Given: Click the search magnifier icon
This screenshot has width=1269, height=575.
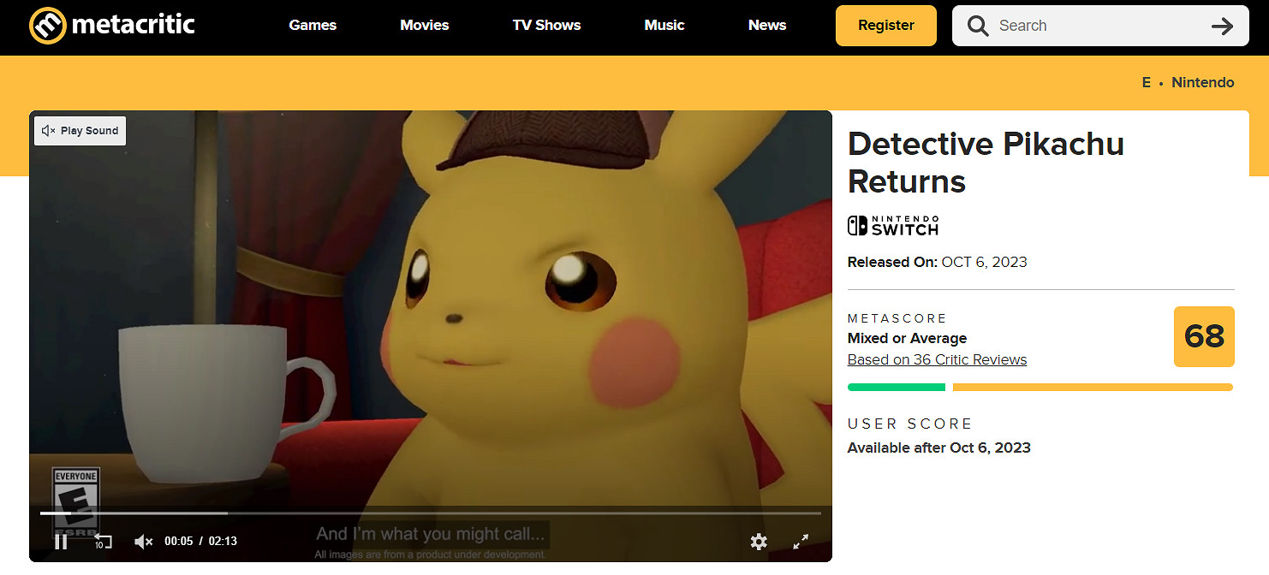Looking at the screenshot, I should tap(978, 26).
